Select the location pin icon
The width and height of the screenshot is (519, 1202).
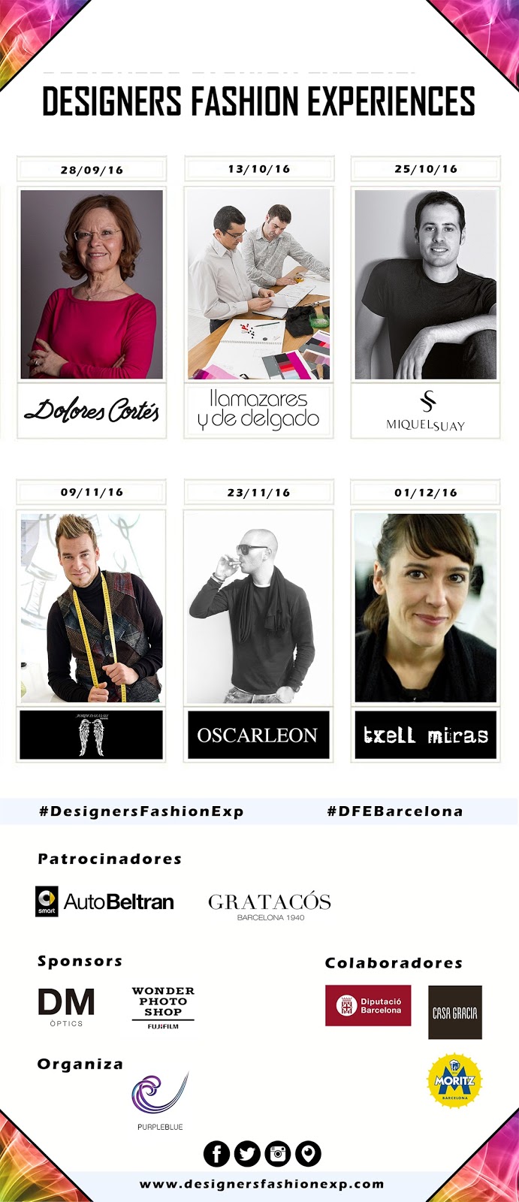pos(308,1153)
